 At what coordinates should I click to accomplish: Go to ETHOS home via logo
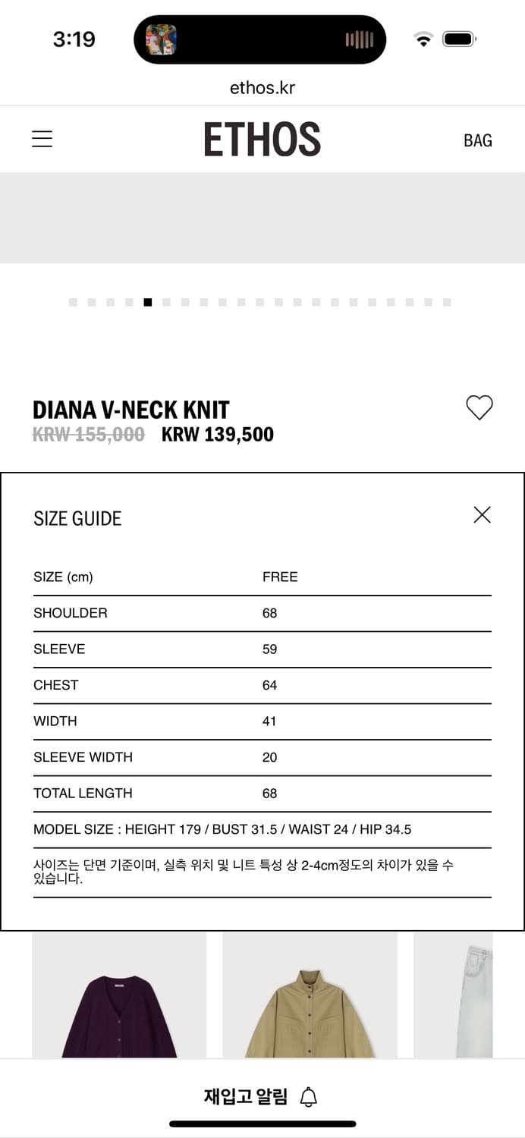262,140
